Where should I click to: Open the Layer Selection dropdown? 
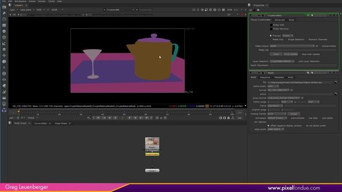(x=282, y=61)
